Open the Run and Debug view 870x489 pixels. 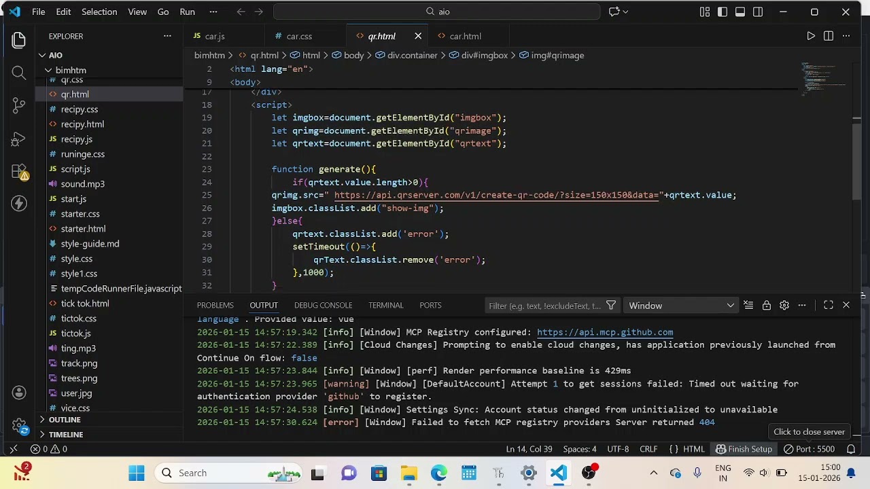click(18, 139)
